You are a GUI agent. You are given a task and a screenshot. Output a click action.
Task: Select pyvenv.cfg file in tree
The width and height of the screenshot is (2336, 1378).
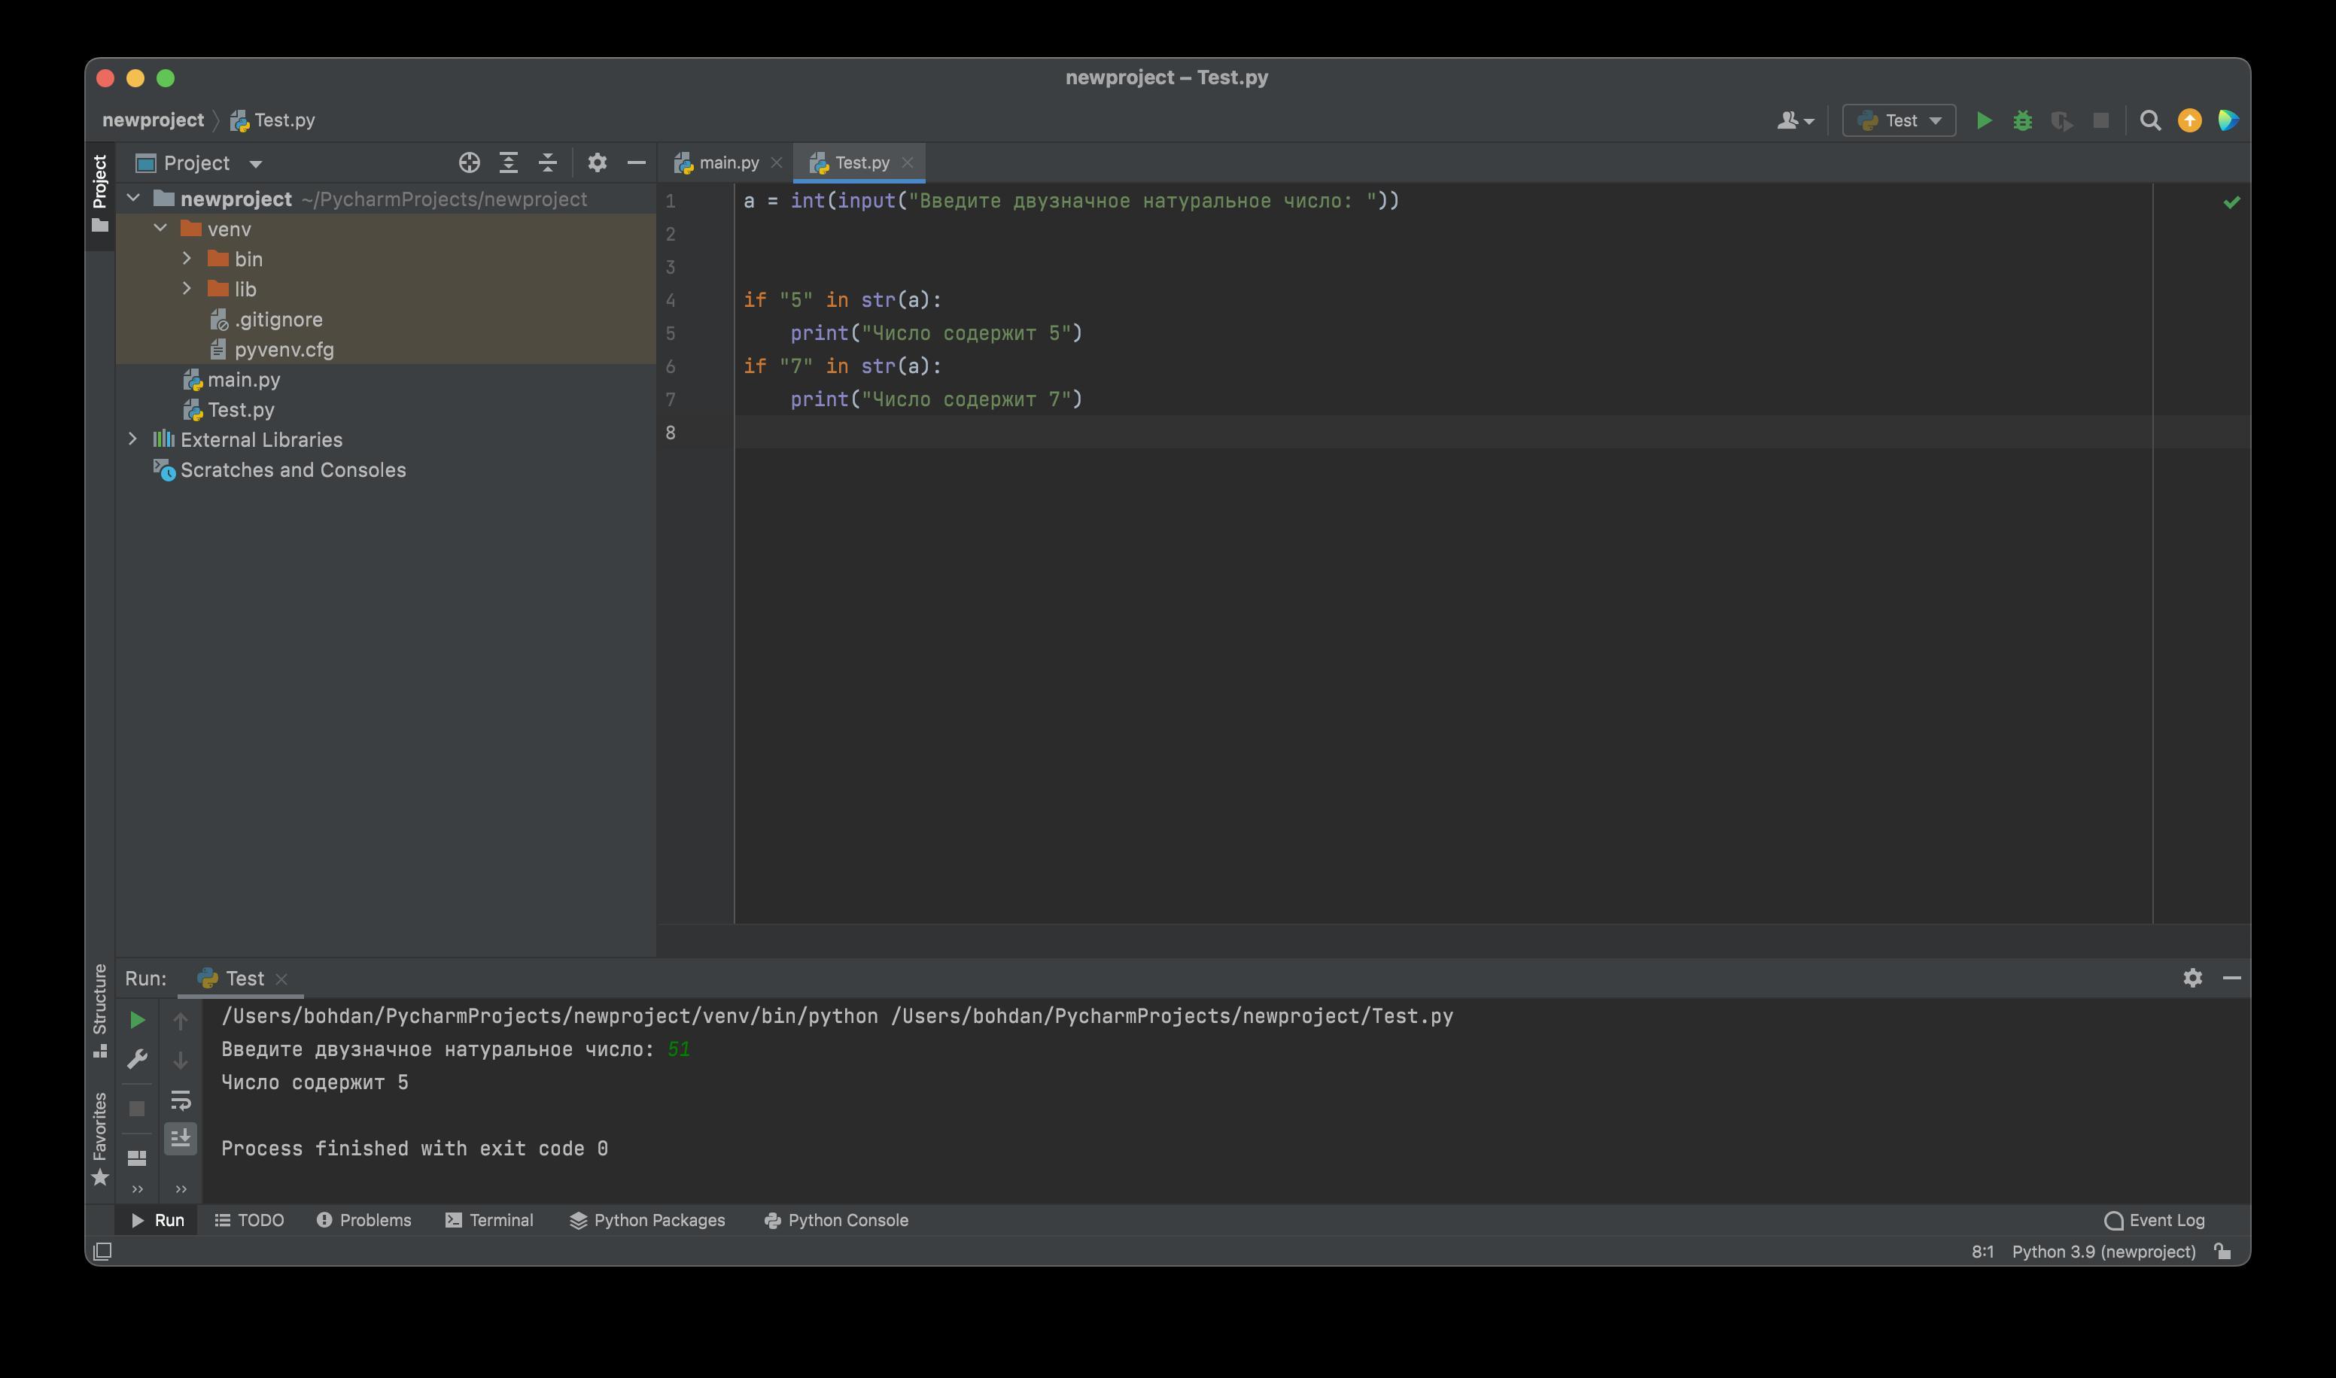272,349
